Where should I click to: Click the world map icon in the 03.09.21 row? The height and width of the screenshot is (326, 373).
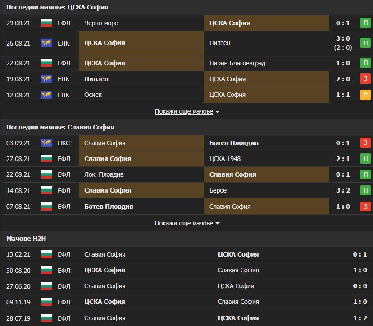coord(46,143)
